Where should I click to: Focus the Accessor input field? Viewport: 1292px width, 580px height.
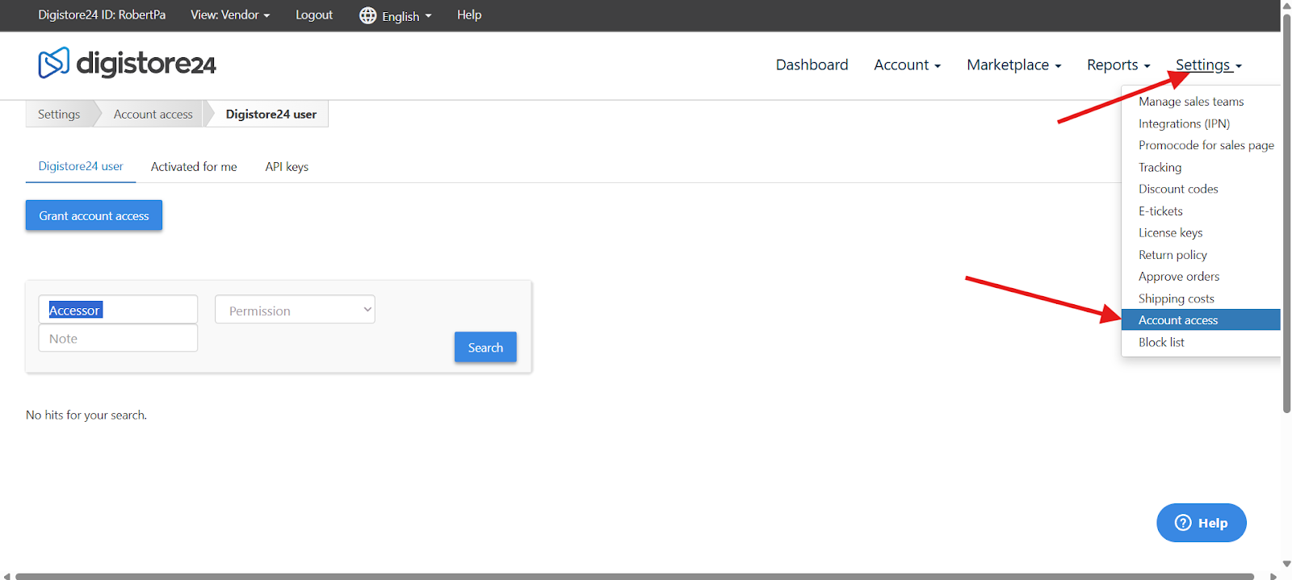tap(118, 310)
